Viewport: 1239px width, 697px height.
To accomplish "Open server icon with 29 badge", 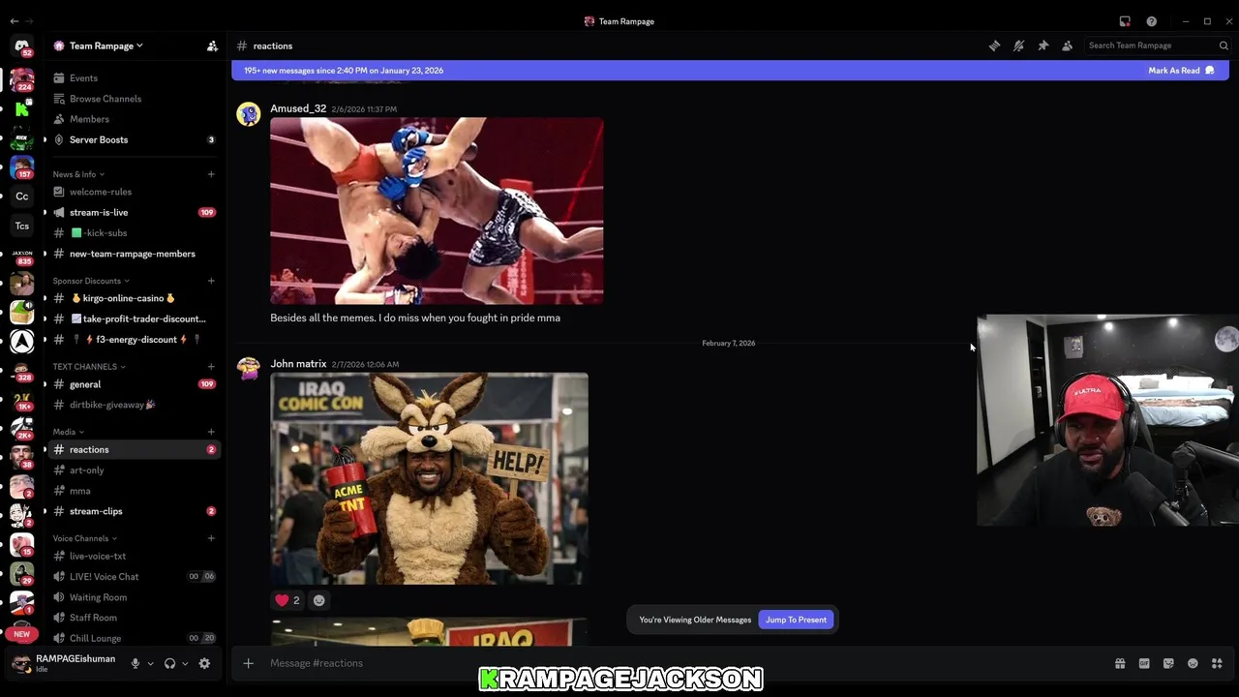I will coord(21,573).
